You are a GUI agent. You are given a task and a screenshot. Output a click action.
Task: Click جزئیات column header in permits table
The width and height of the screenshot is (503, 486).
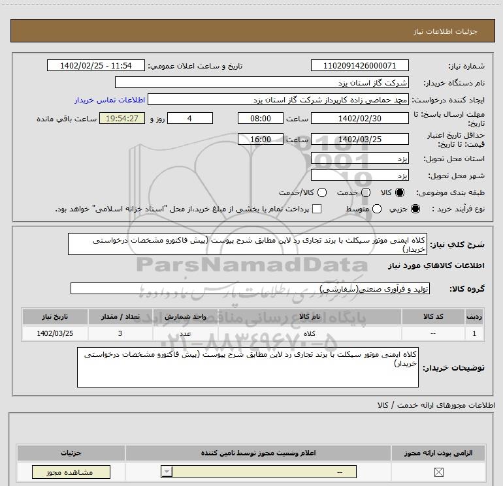pos(71,453)
